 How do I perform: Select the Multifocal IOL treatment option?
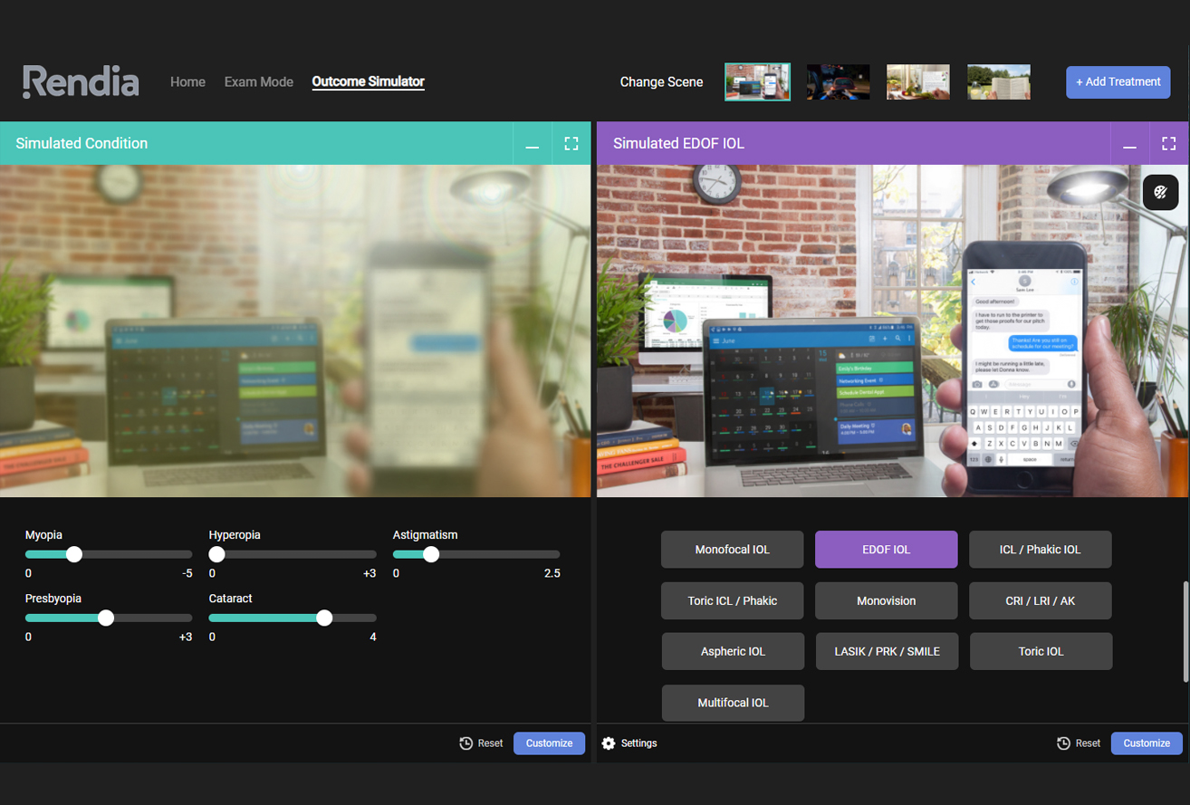pyautogui.click(x=733, y=703)
